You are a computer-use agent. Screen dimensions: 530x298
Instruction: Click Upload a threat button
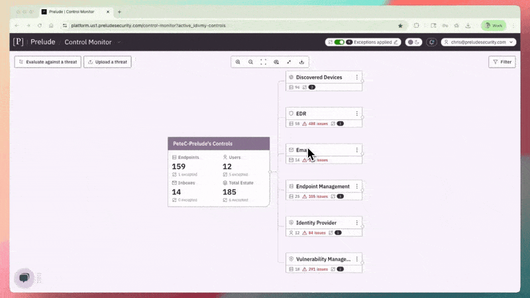point(107,62)
